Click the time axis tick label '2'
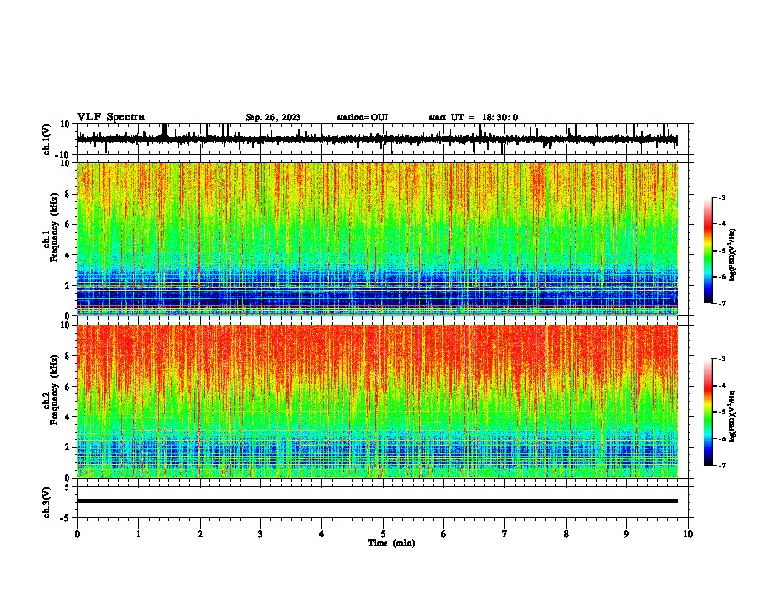 pos(200,534)
